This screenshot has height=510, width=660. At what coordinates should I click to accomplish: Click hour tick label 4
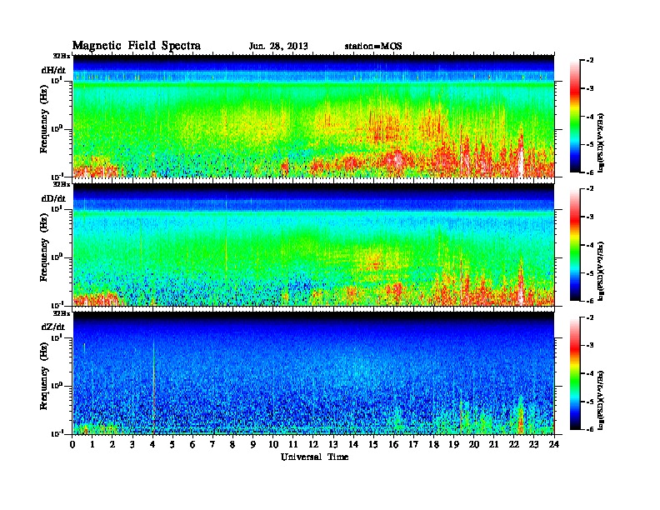pyautogui.click(x=152, y=445)
